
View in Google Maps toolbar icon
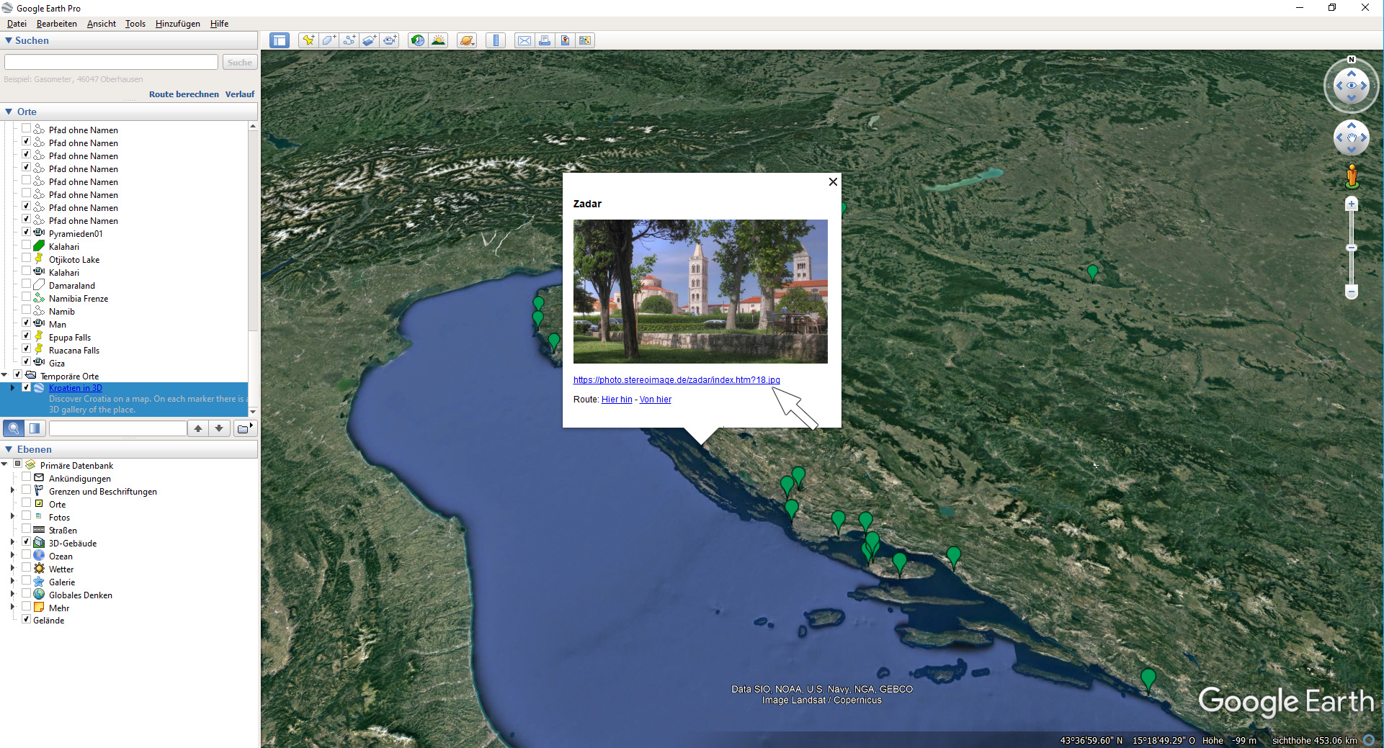point(585,40)
